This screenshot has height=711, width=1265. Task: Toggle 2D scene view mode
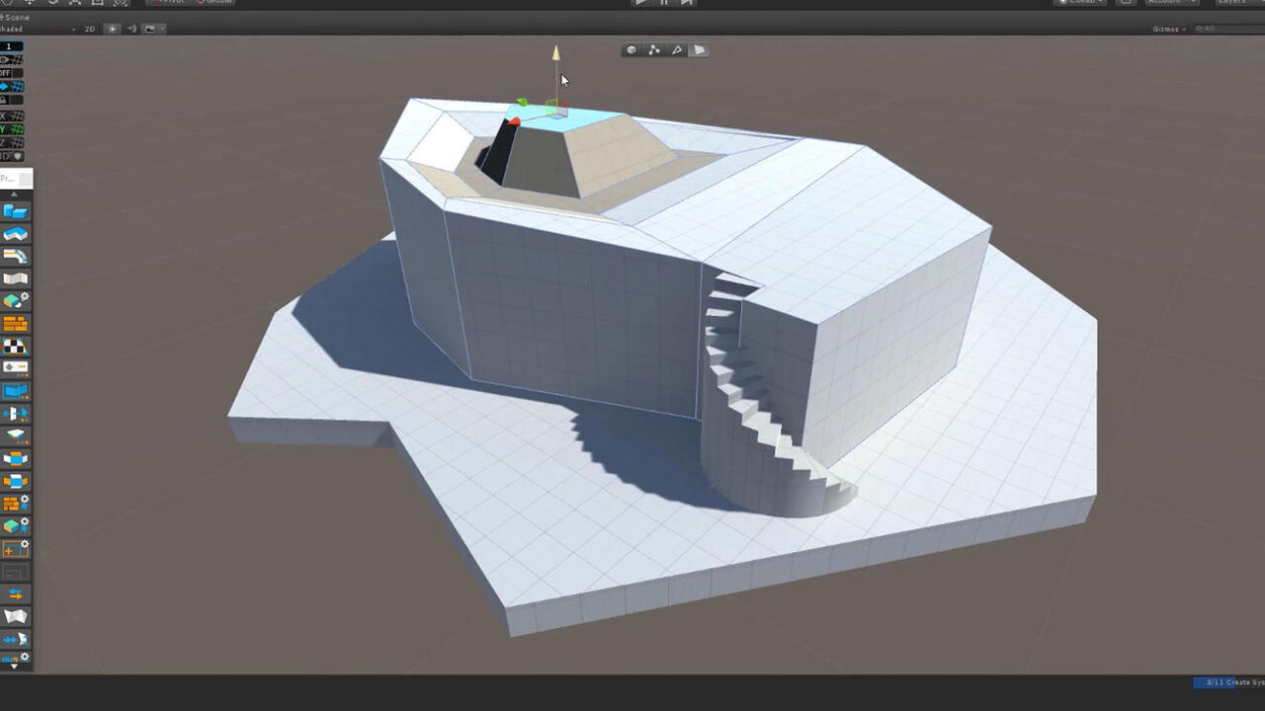90,29
